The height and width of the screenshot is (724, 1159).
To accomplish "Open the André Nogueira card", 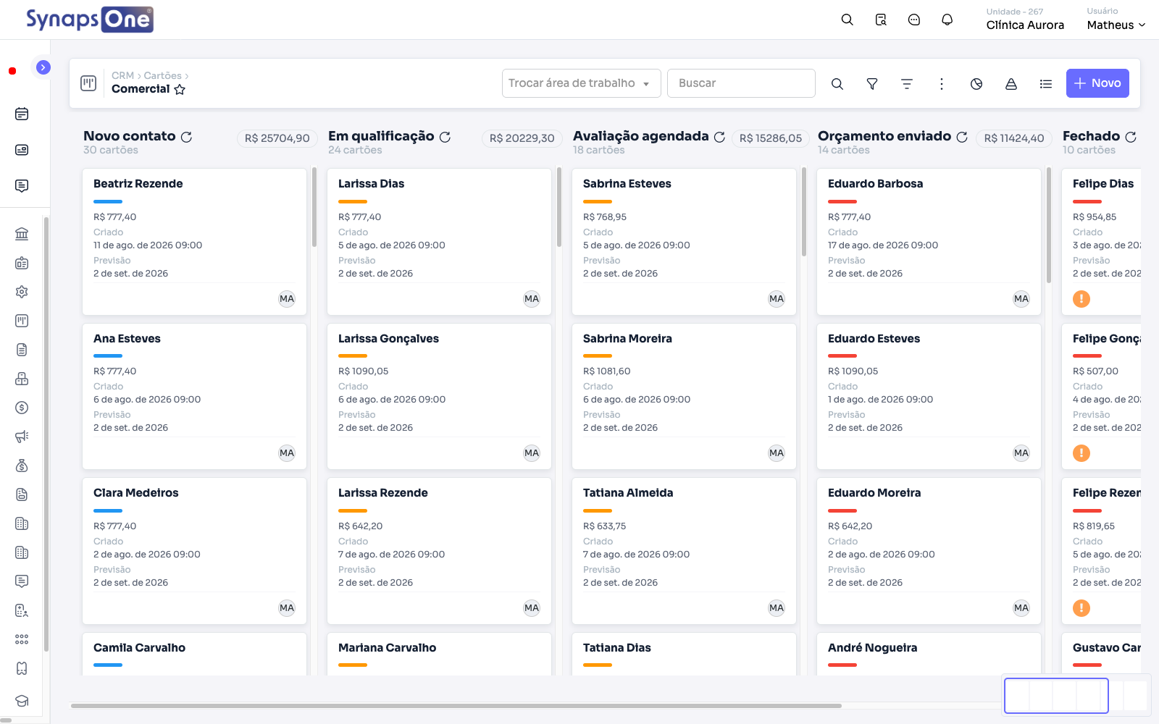I will 929,654.
